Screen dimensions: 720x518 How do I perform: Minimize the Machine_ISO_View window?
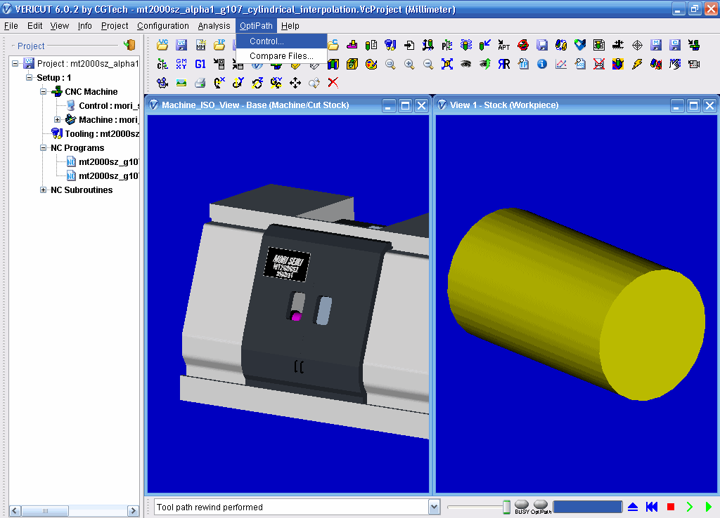[x=388, y=105]
